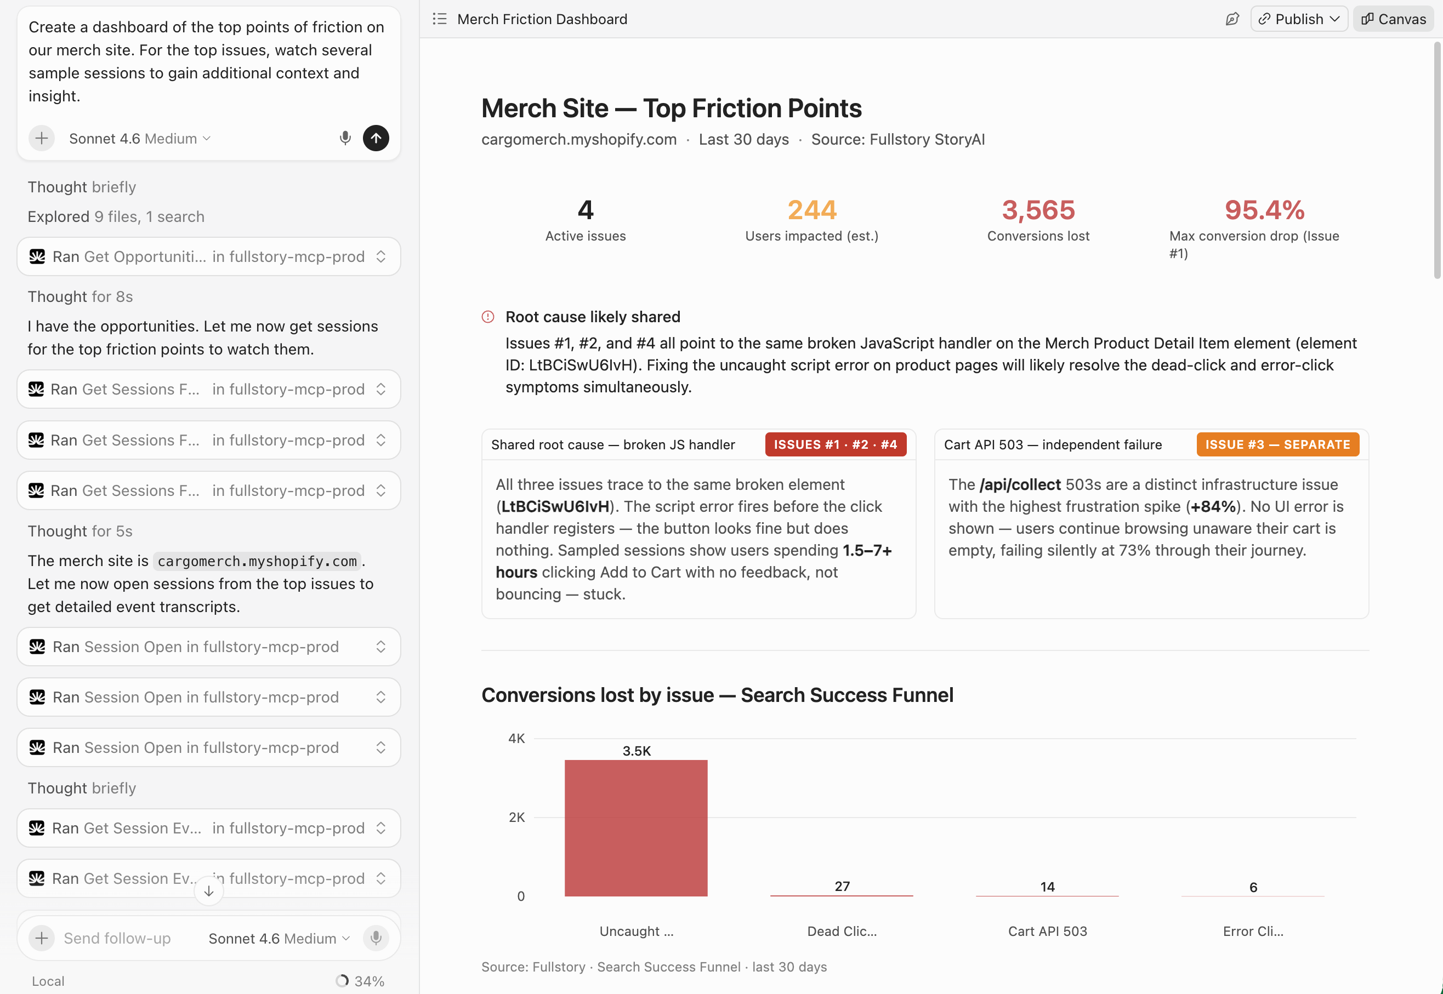Viewport: 1443px width, 994px height.
Task: Open the Publish dropdown
Action: tap(1299, 19)
